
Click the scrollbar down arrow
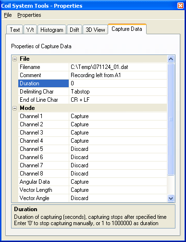171,198
